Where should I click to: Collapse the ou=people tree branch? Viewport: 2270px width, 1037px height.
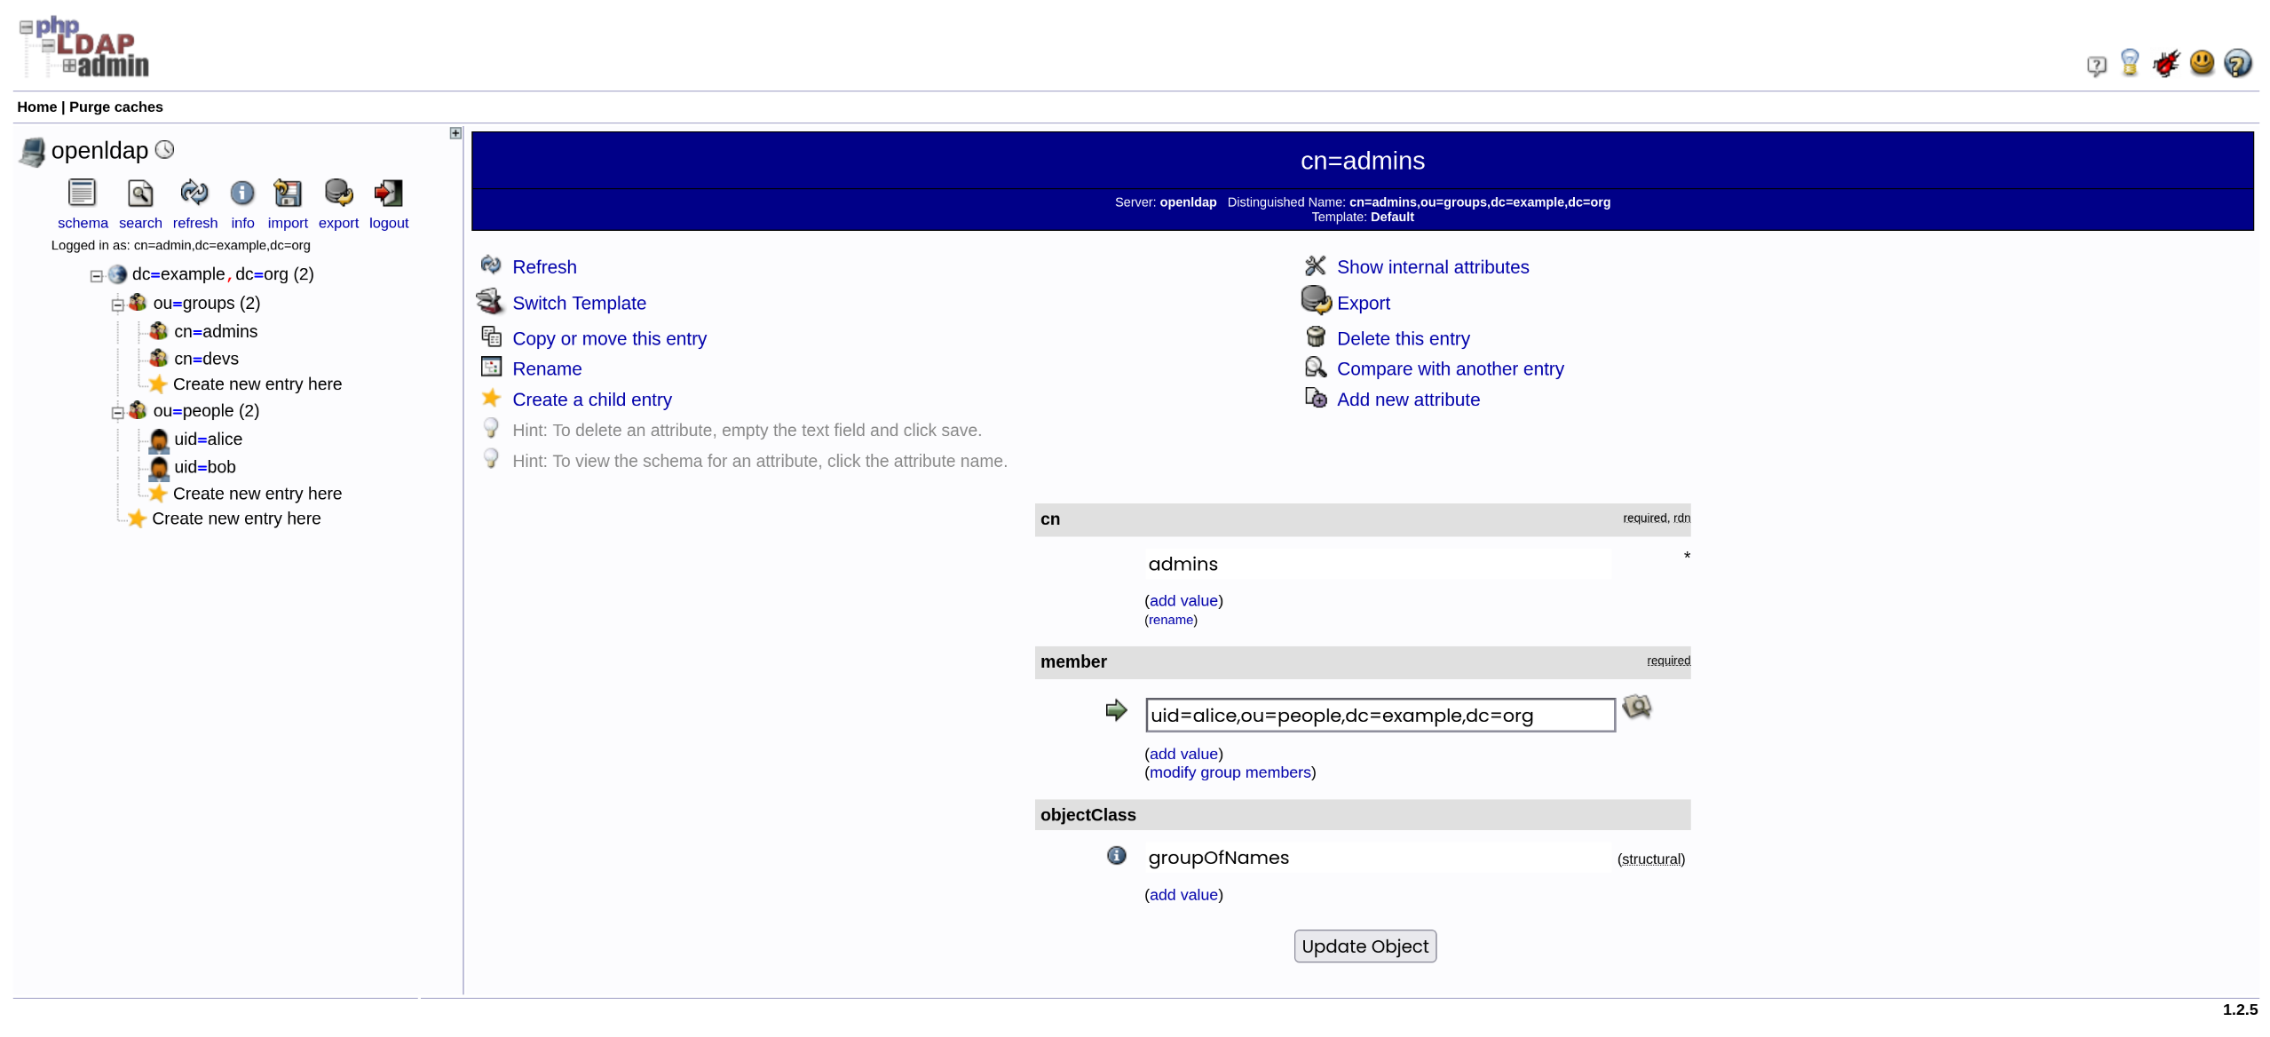point(117,413)
